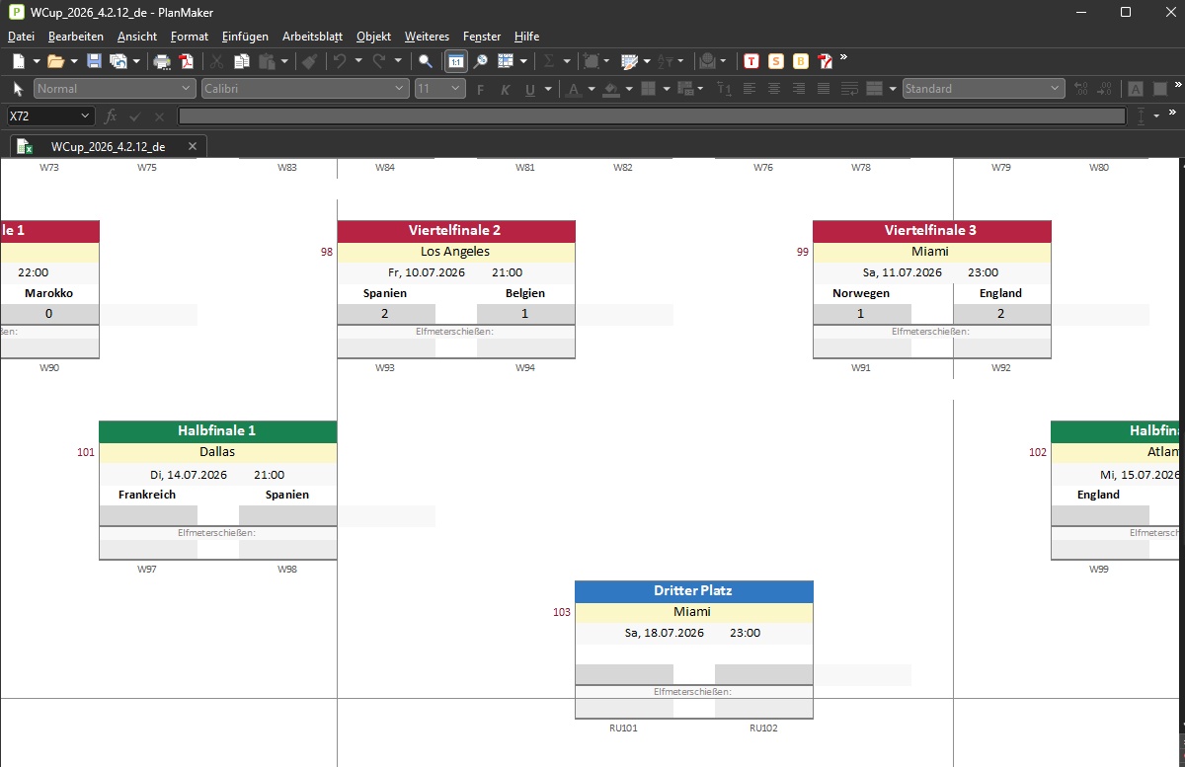Launch TextMaker with the red T icon
The height and width of the screenshot is (767, 1185).
click(751, 61)
